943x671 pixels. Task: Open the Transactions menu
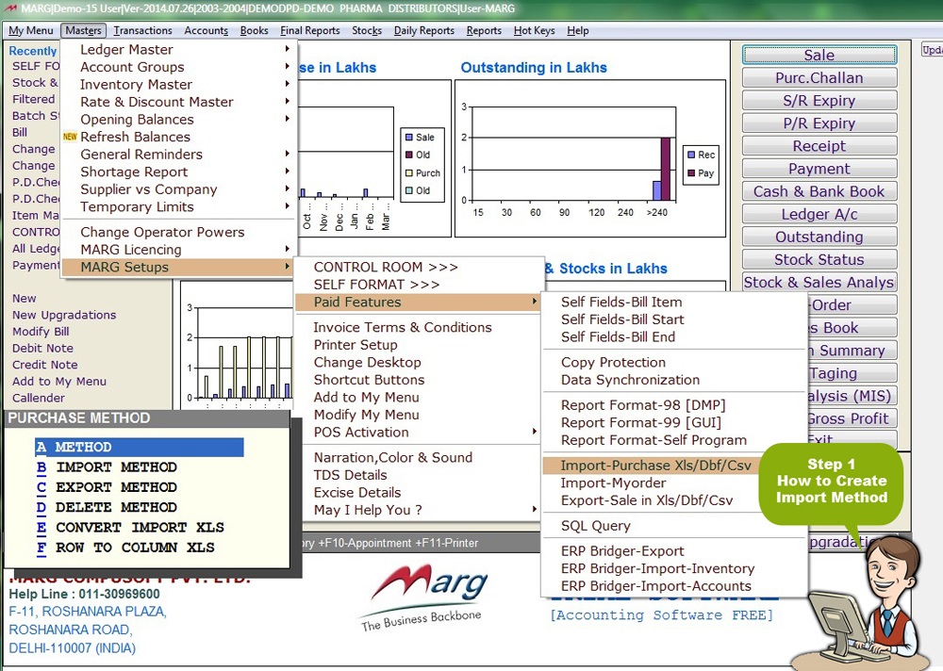pyautogui.click(x=142, y=31)
